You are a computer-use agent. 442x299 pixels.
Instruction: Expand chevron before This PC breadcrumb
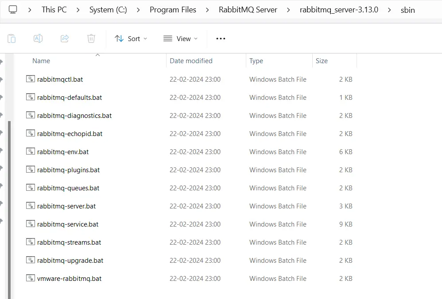pyautogui.click(x=30, y=10)
